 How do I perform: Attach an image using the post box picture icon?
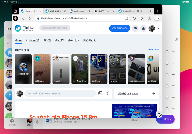[100, 93]
